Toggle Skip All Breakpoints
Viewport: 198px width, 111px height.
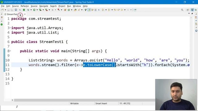point(20,10)
